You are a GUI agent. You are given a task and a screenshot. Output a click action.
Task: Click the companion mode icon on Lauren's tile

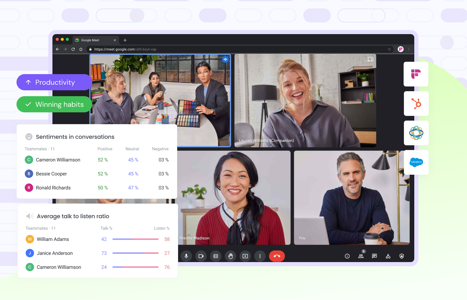(370, 59)
